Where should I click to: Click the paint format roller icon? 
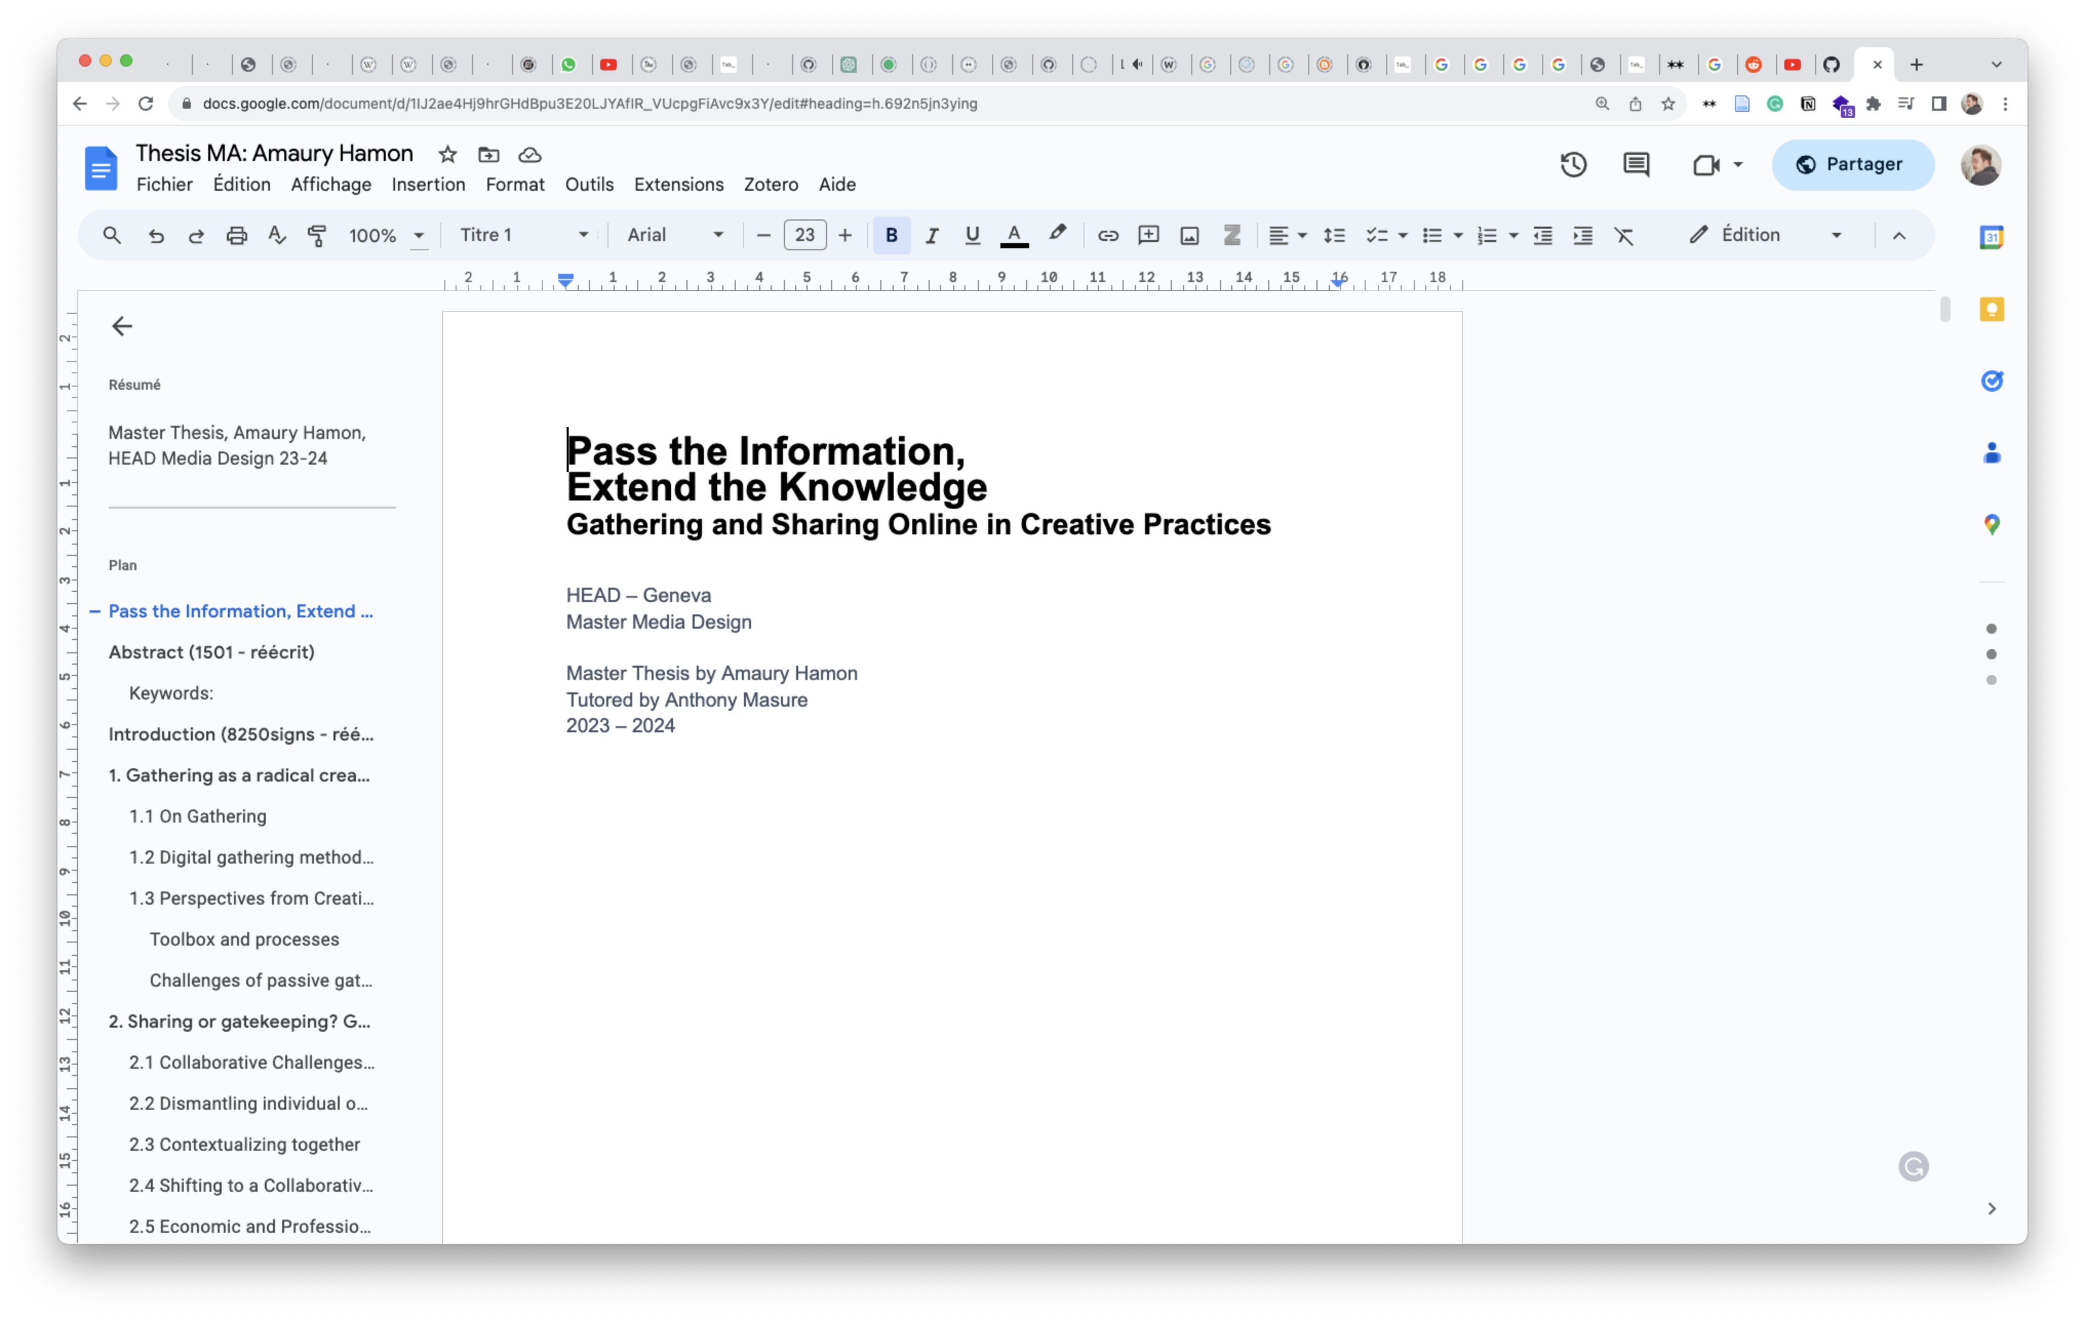[x=317, y=235]
